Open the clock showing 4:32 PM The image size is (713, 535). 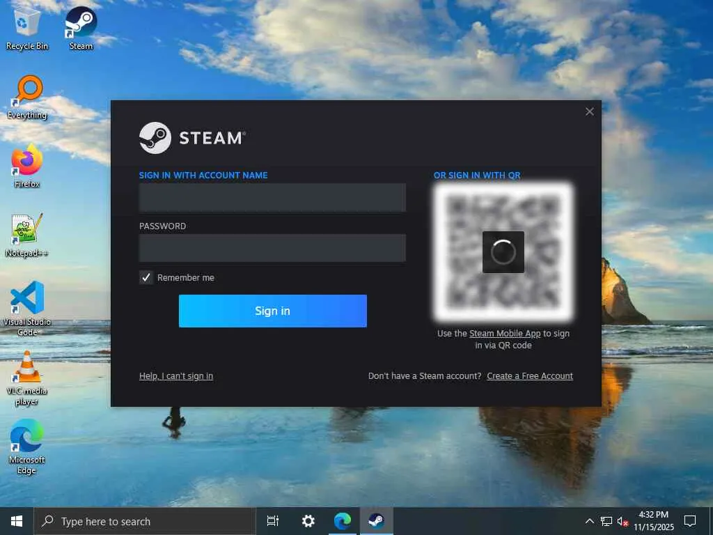point(654,521)
